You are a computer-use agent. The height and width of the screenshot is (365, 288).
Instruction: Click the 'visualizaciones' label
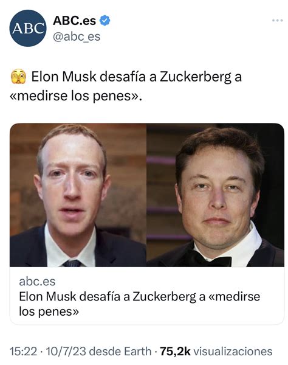(233, 351)
